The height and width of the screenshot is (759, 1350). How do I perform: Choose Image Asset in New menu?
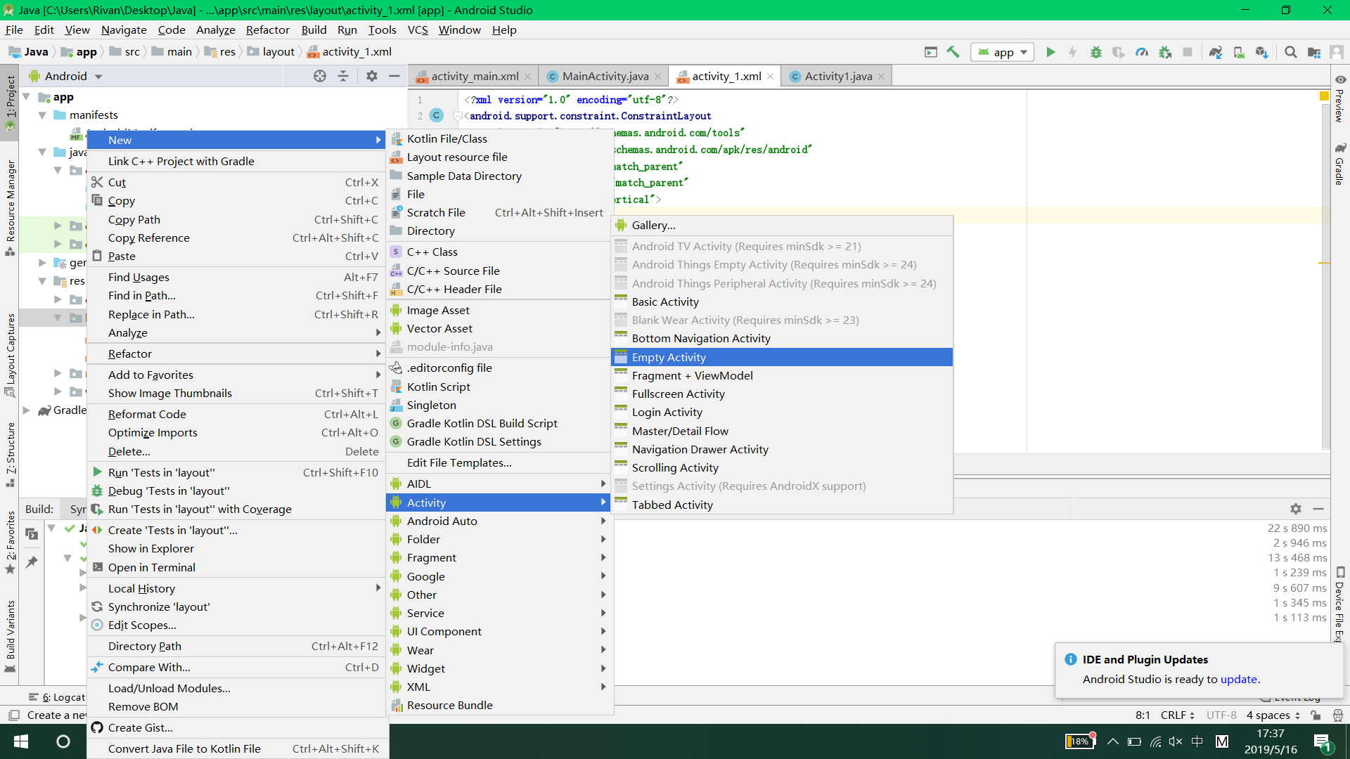tap(499, 310)
